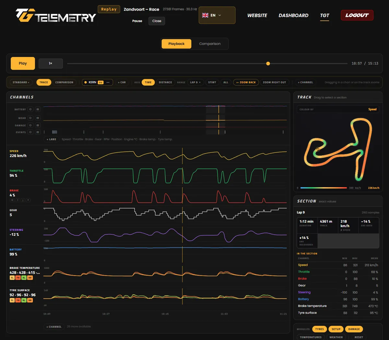Select Comparison view mode in toolbar
Viewport: 389px width, 340px height.
coord(64,82)
